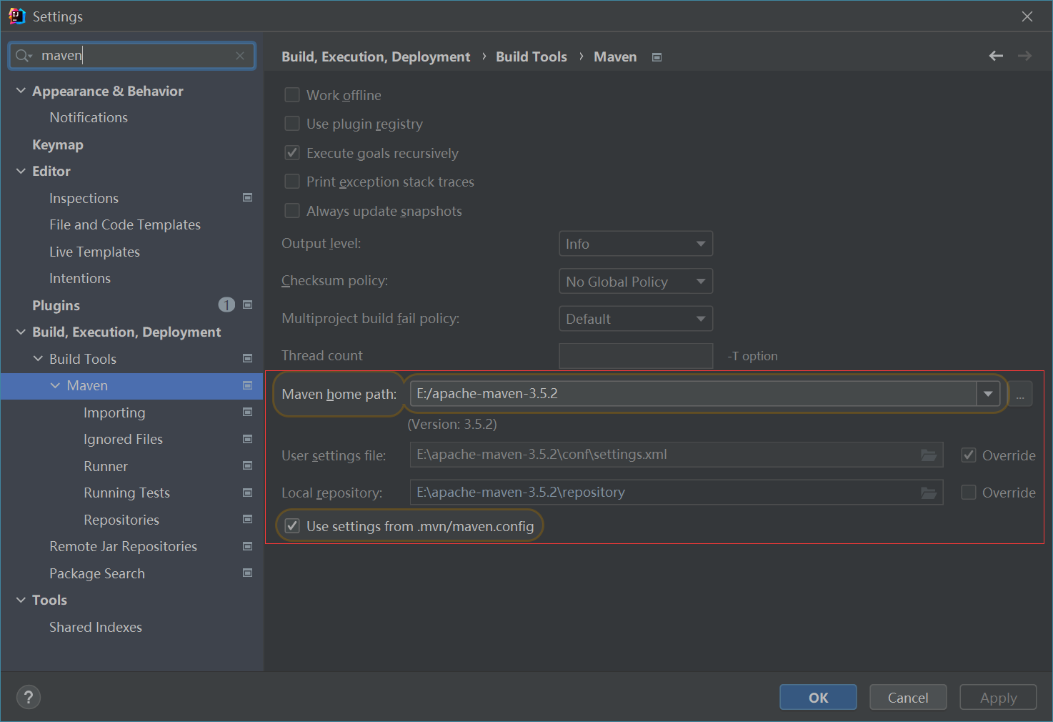This screenshot has height=722, width=1053.
Task: Click the settings search field
Action: (132, 56)
